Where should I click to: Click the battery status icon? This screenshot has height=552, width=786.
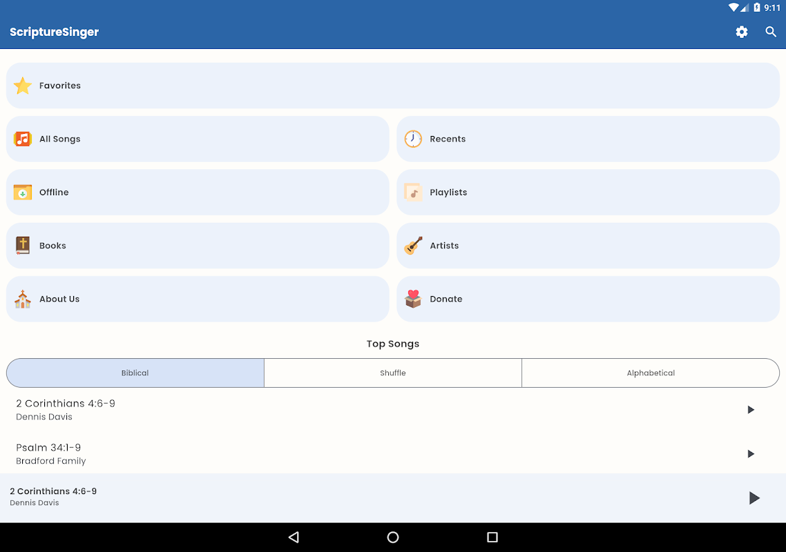pyautogui.click(x=757, y=8)
